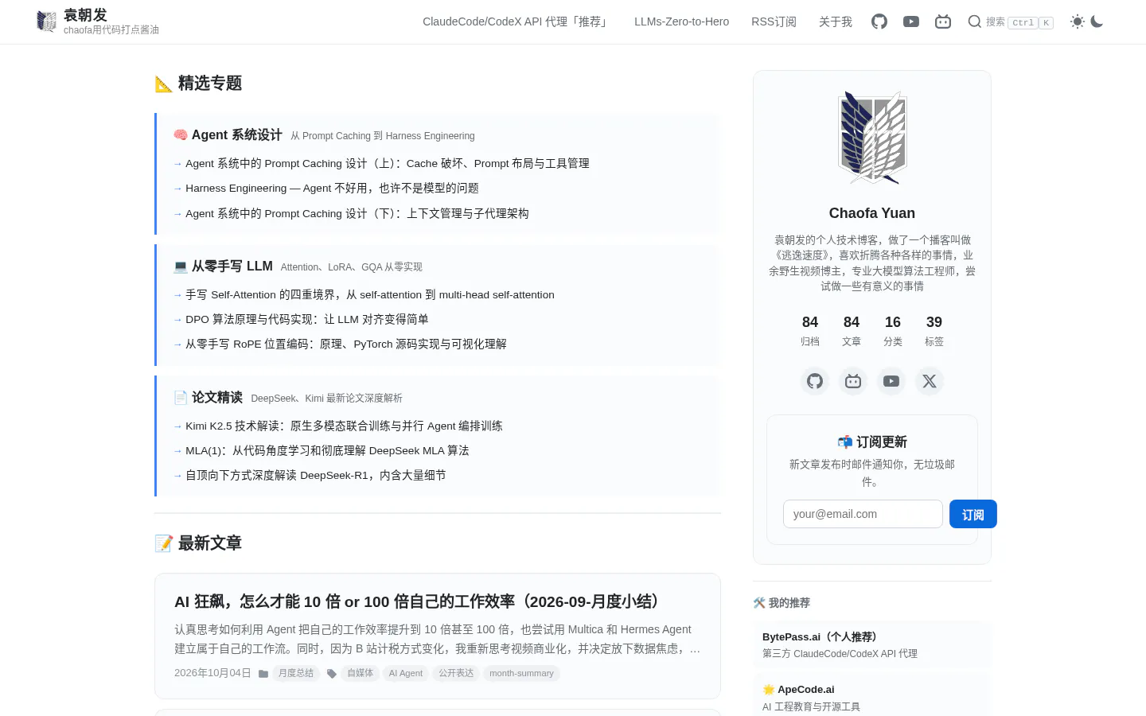Open 关于我 nav item
1146x716 pixels.
(836, 21)
